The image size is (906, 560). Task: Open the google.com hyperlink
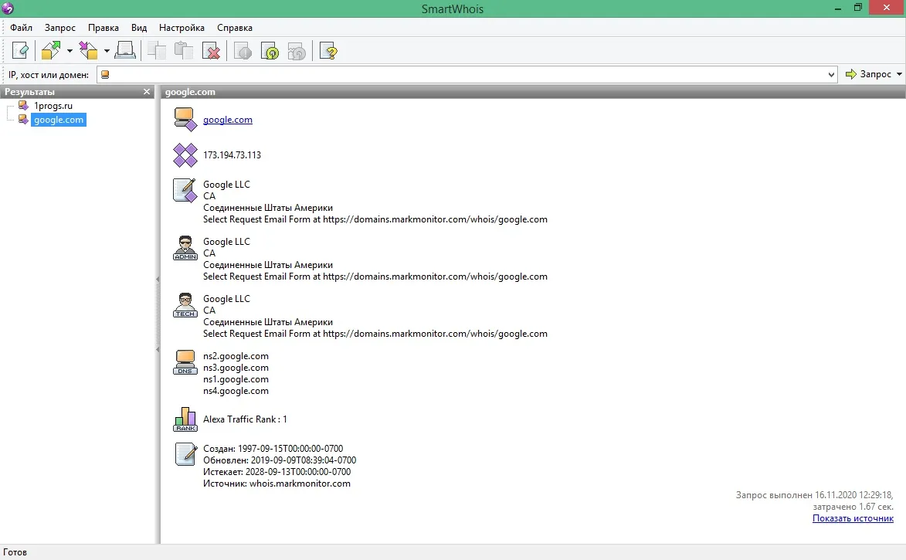(x=228, y=120)
